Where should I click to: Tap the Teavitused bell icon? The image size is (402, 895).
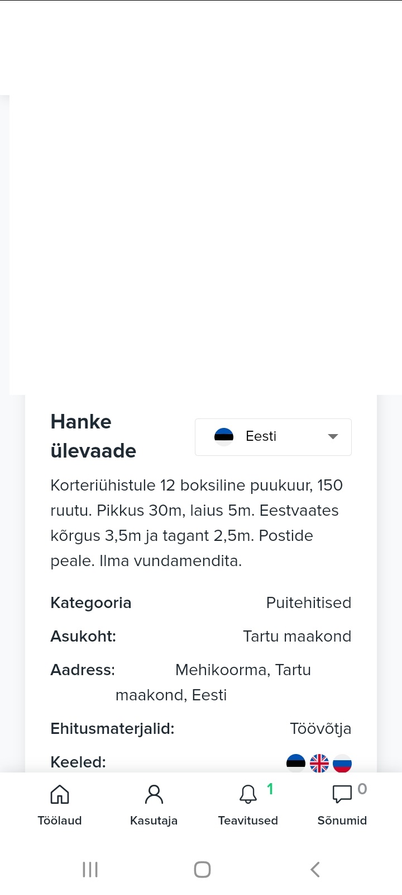pos(248,794)
